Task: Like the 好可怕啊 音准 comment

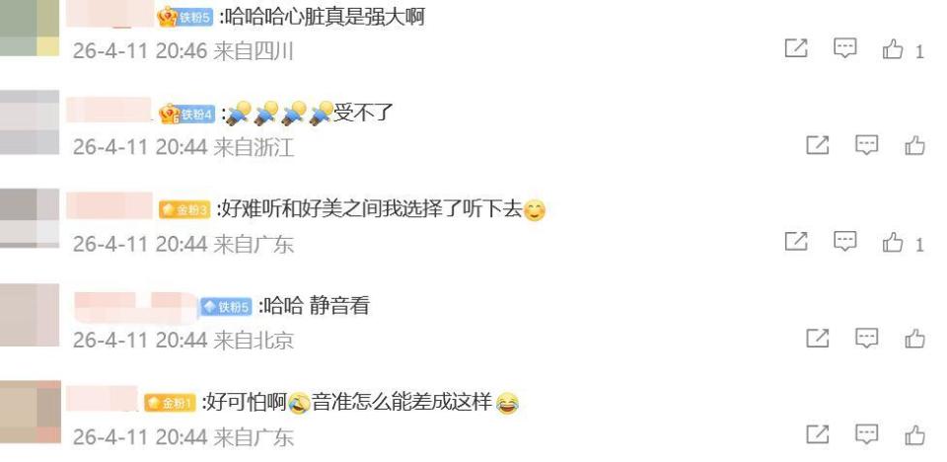Action: point(915,434)
